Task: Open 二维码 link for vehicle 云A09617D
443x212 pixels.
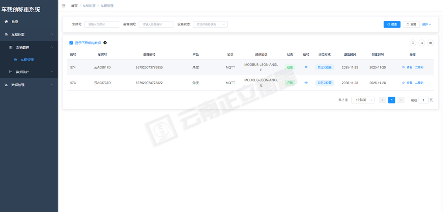Action: pos(419,67)
